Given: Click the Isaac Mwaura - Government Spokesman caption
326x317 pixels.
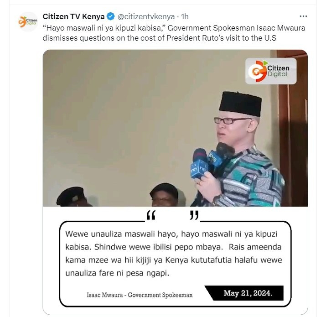Looking at the screenshot, I should click(x=140, y=295).
